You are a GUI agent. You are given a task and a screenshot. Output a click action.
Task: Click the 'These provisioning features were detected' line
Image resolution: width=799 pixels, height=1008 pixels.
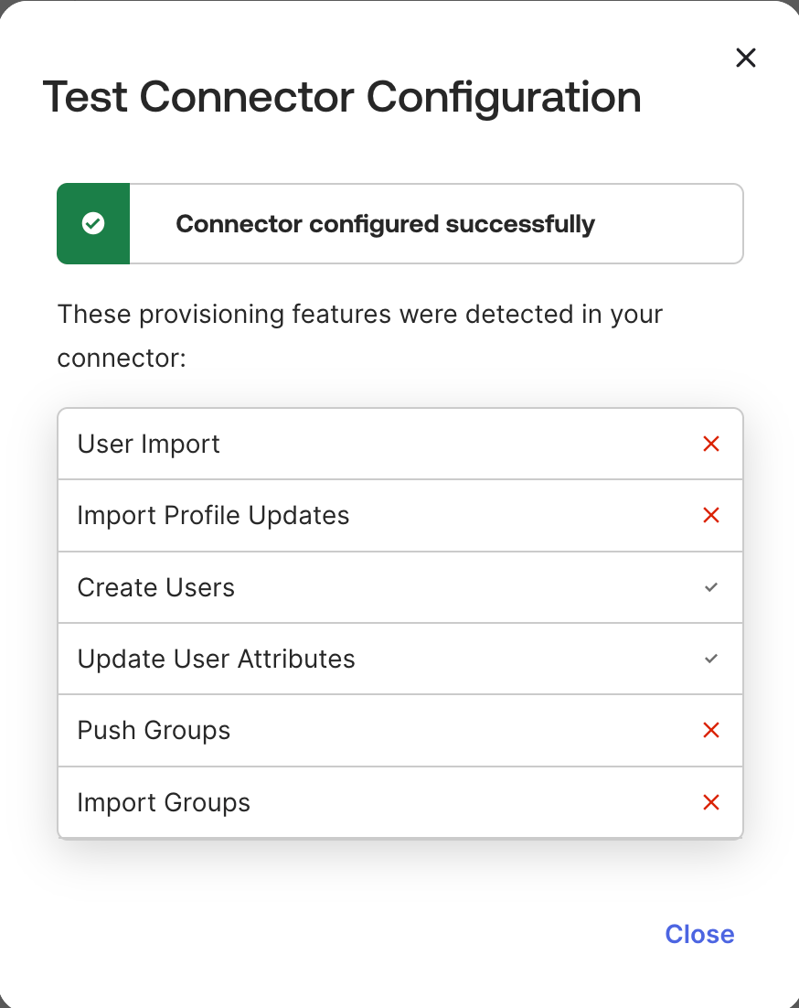pos(359,315)
